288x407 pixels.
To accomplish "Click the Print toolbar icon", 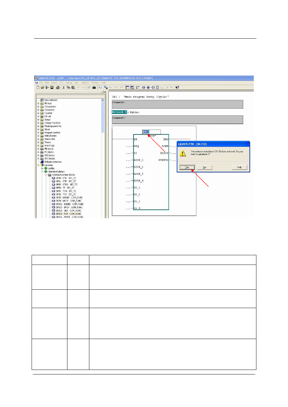I will tap(57, 87).
